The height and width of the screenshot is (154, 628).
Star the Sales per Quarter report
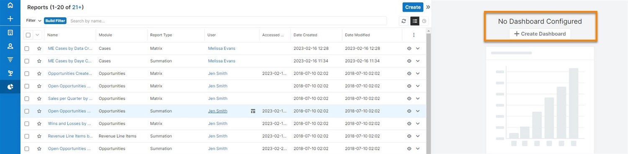click(x=39, y=99)
